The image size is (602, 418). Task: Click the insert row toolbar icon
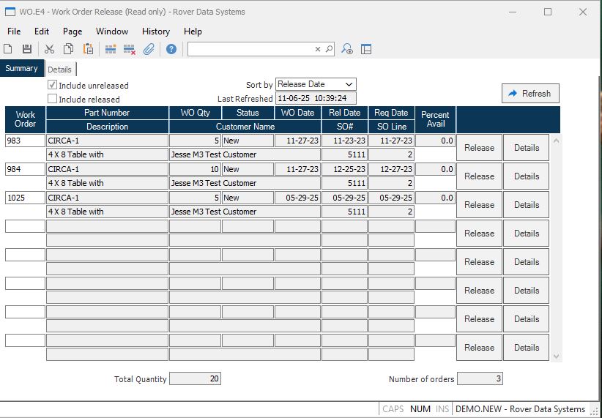(x=111, y=49)
